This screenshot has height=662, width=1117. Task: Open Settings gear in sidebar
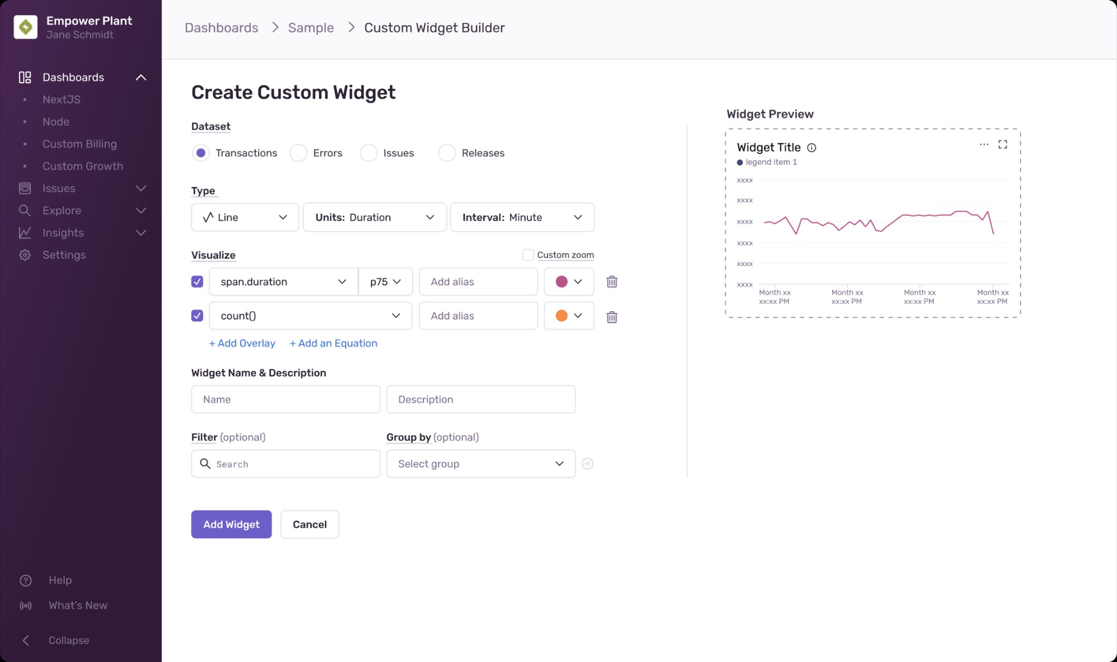pos(25,255)
